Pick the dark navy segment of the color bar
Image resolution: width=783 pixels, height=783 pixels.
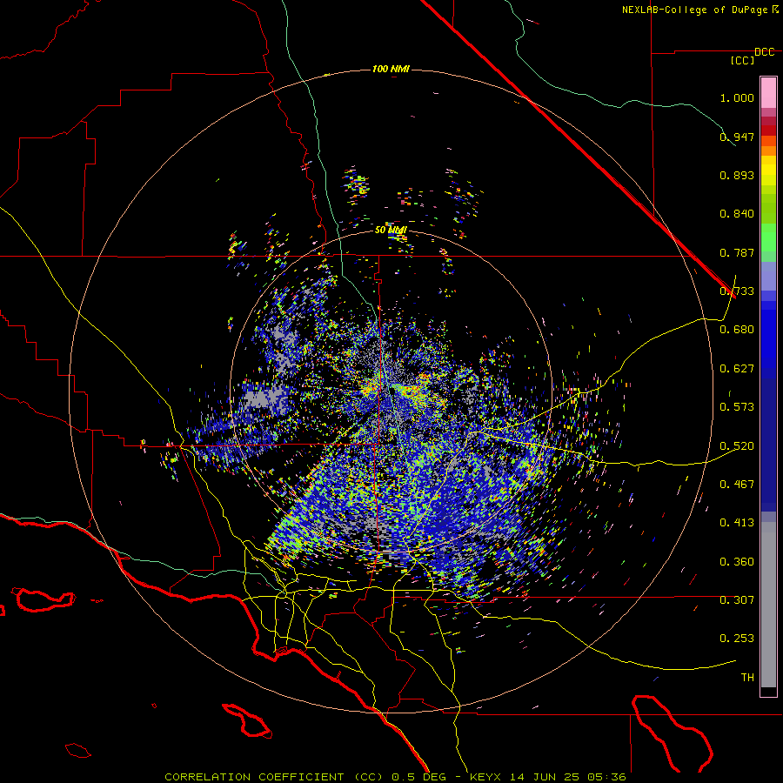point(768,445)
